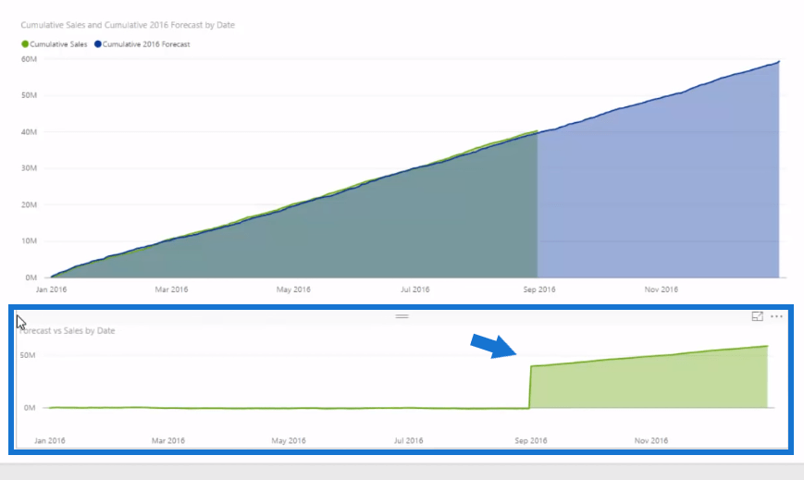Click Sep 2016 on lower chart axis
The width and height of the screenshot is (804, 480).
pos(531,440)
